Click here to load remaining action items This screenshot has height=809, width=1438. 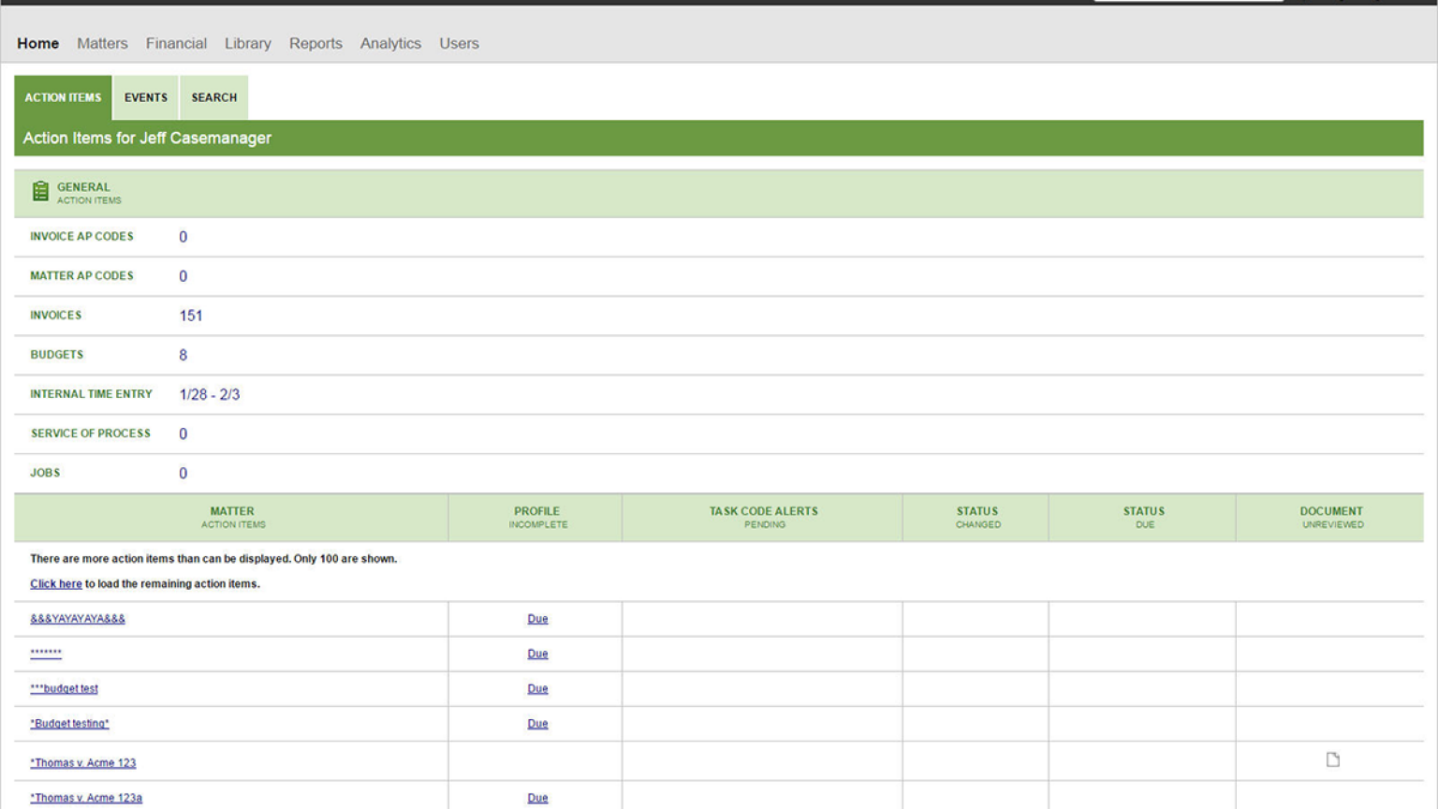(x=56, y=583)
